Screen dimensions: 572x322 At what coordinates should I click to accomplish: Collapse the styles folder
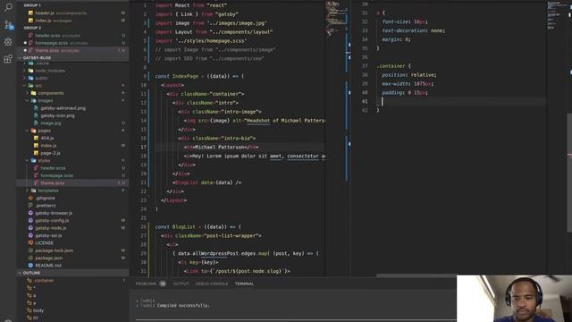coord(28,161)
